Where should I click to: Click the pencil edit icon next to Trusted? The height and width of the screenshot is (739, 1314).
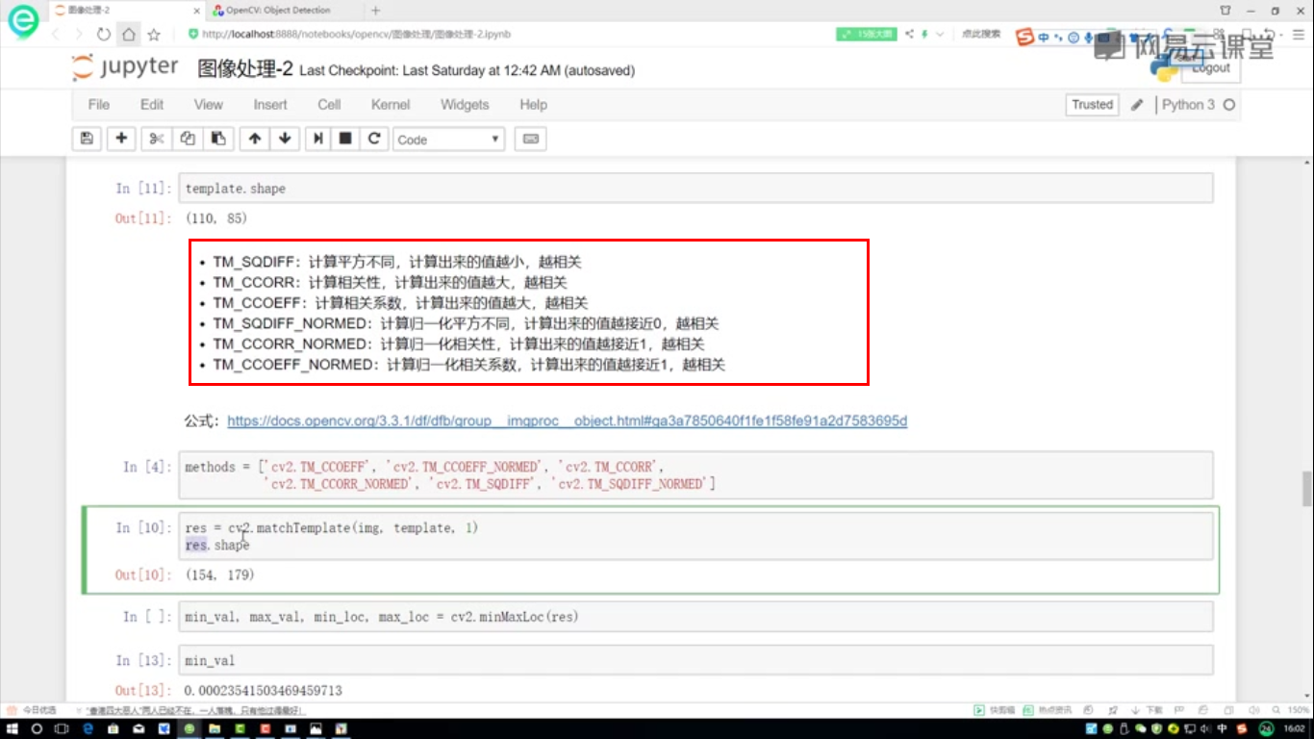pyautogui.click(x=1137, y=105)
